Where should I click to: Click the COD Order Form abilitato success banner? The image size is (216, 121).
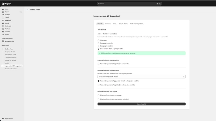(x=141, y=53)
